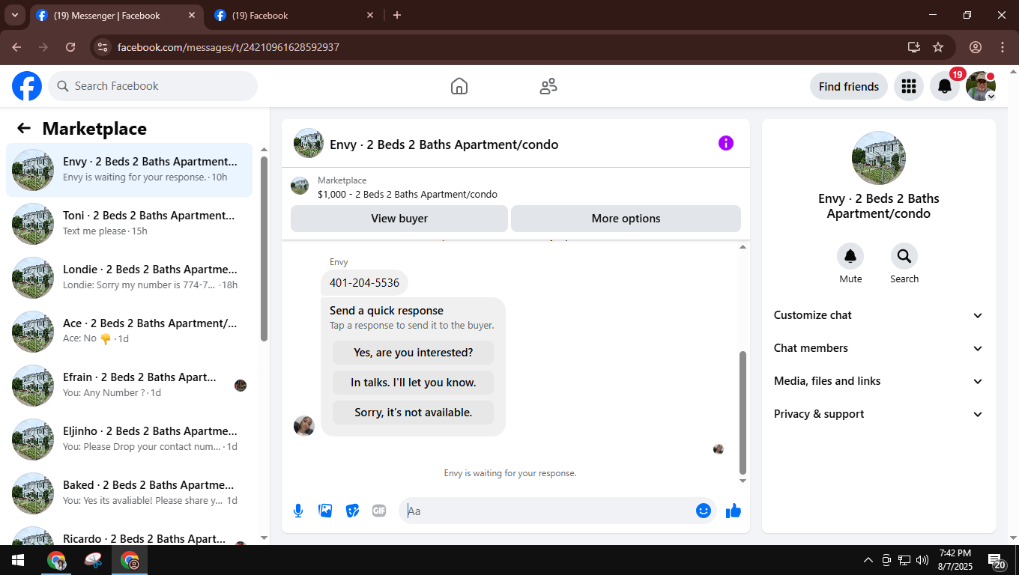Send a thumbs-up like
This screenshot has width=1019, height=575.
(x=734, y=511)
